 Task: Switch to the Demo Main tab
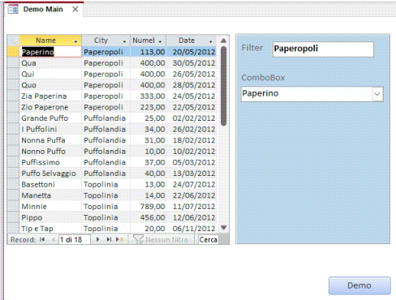(43, 9)
